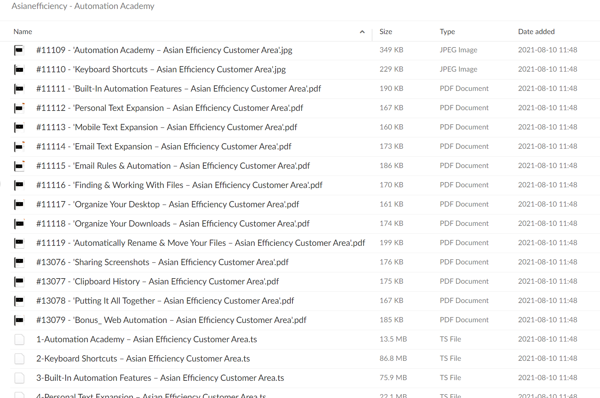Click the blank file icon of 1-Automation Academy .ts

coord(20,339)
